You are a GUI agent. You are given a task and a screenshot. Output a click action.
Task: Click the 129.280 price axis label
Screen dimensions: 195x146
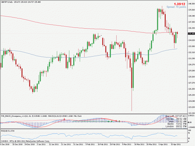[192, 71]
